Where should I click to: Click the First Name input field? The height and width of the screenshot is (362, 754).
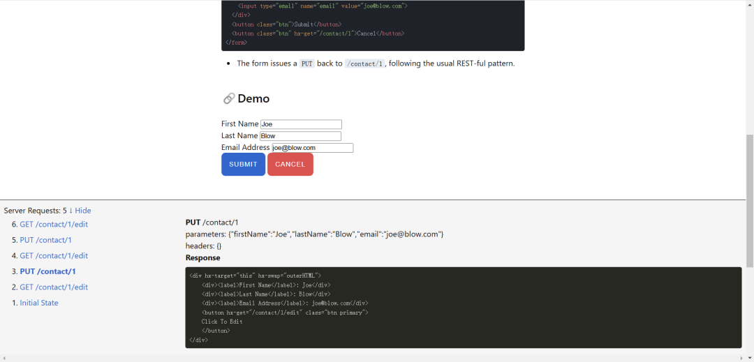(301, 124)
